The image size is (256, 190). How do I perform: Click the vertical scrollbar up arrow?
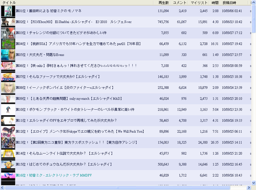tap(254, 2)
